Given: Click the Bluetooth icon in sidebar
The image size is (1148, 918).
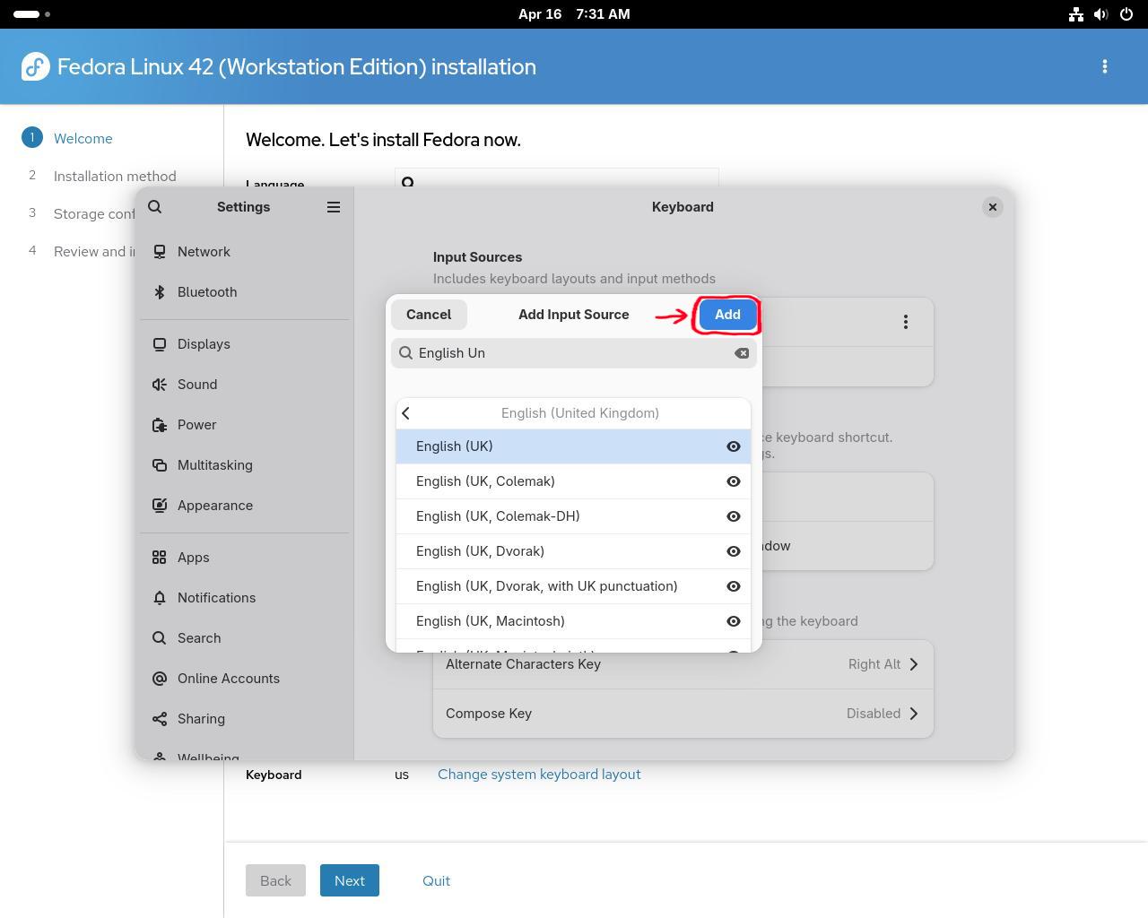Looking at the screenshot, I should (x=160, y=292).
